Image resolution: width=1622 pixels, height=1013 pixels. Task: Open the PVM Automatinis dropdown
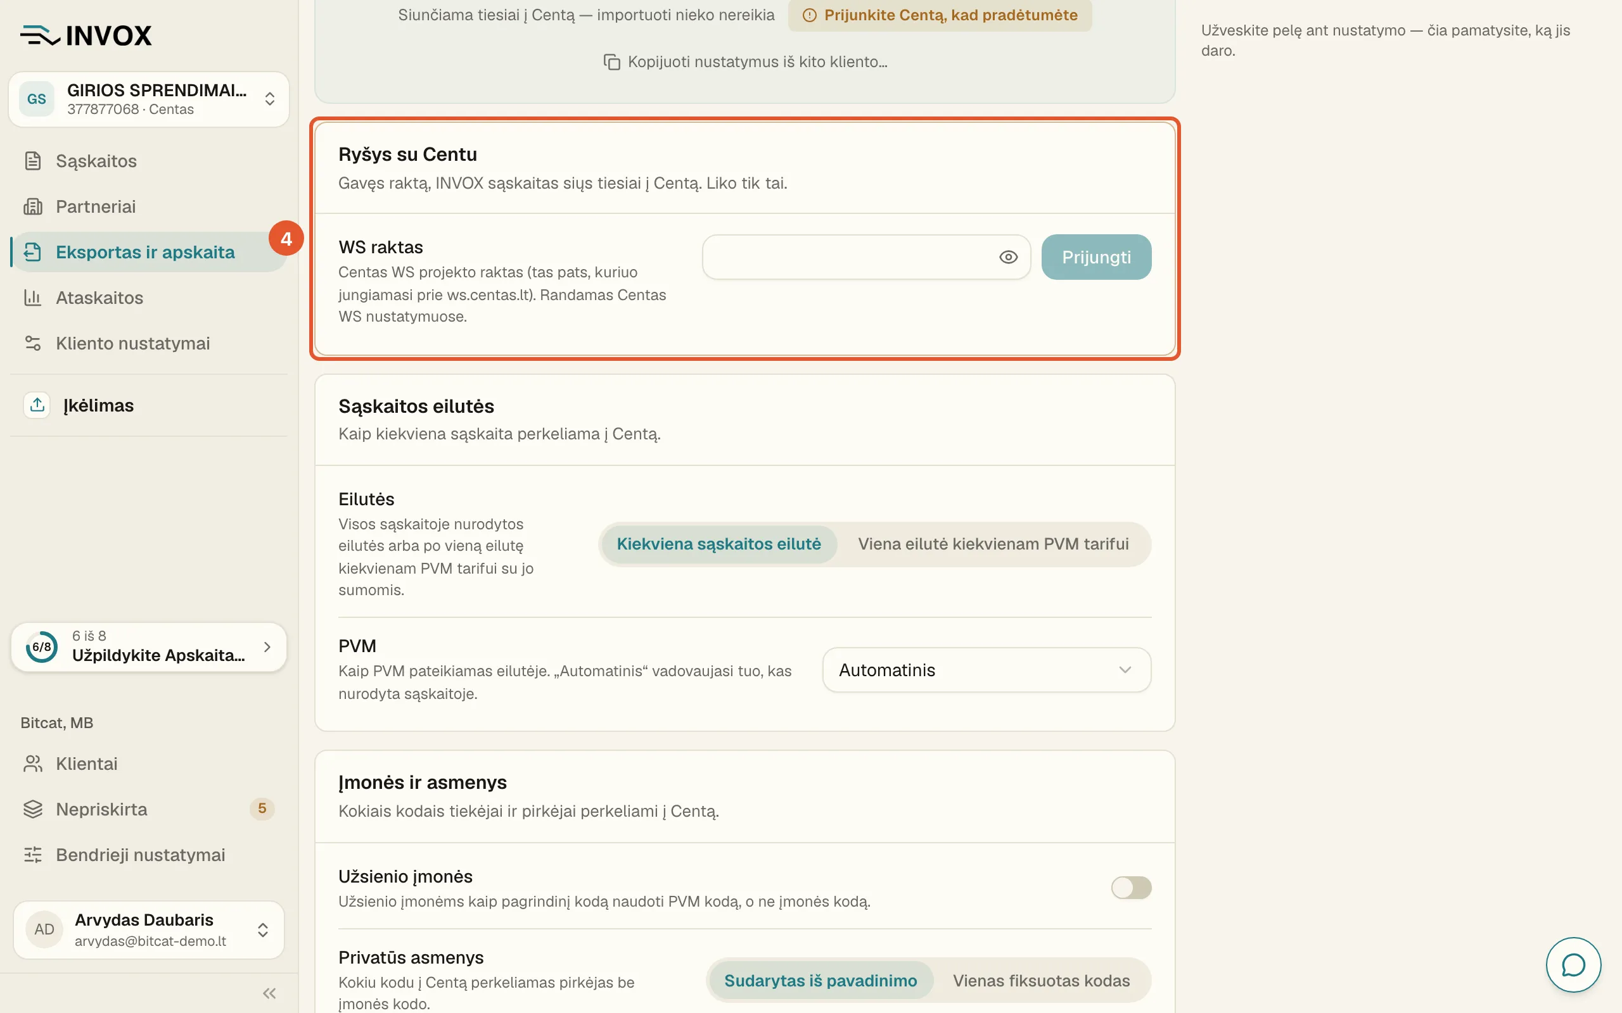(x=987, y=670)
